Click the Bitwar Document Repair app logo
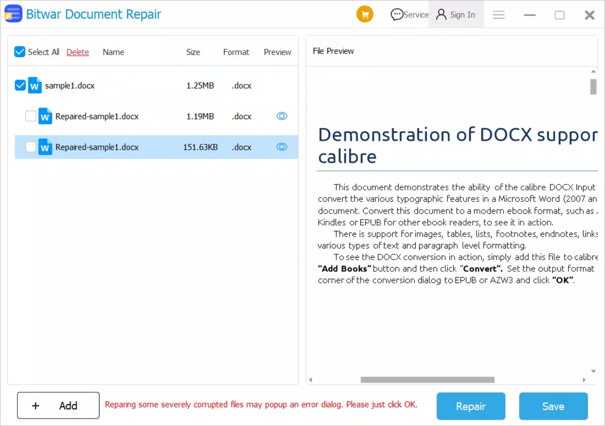Screen dimensions: 605x426 tap(13, 14)
